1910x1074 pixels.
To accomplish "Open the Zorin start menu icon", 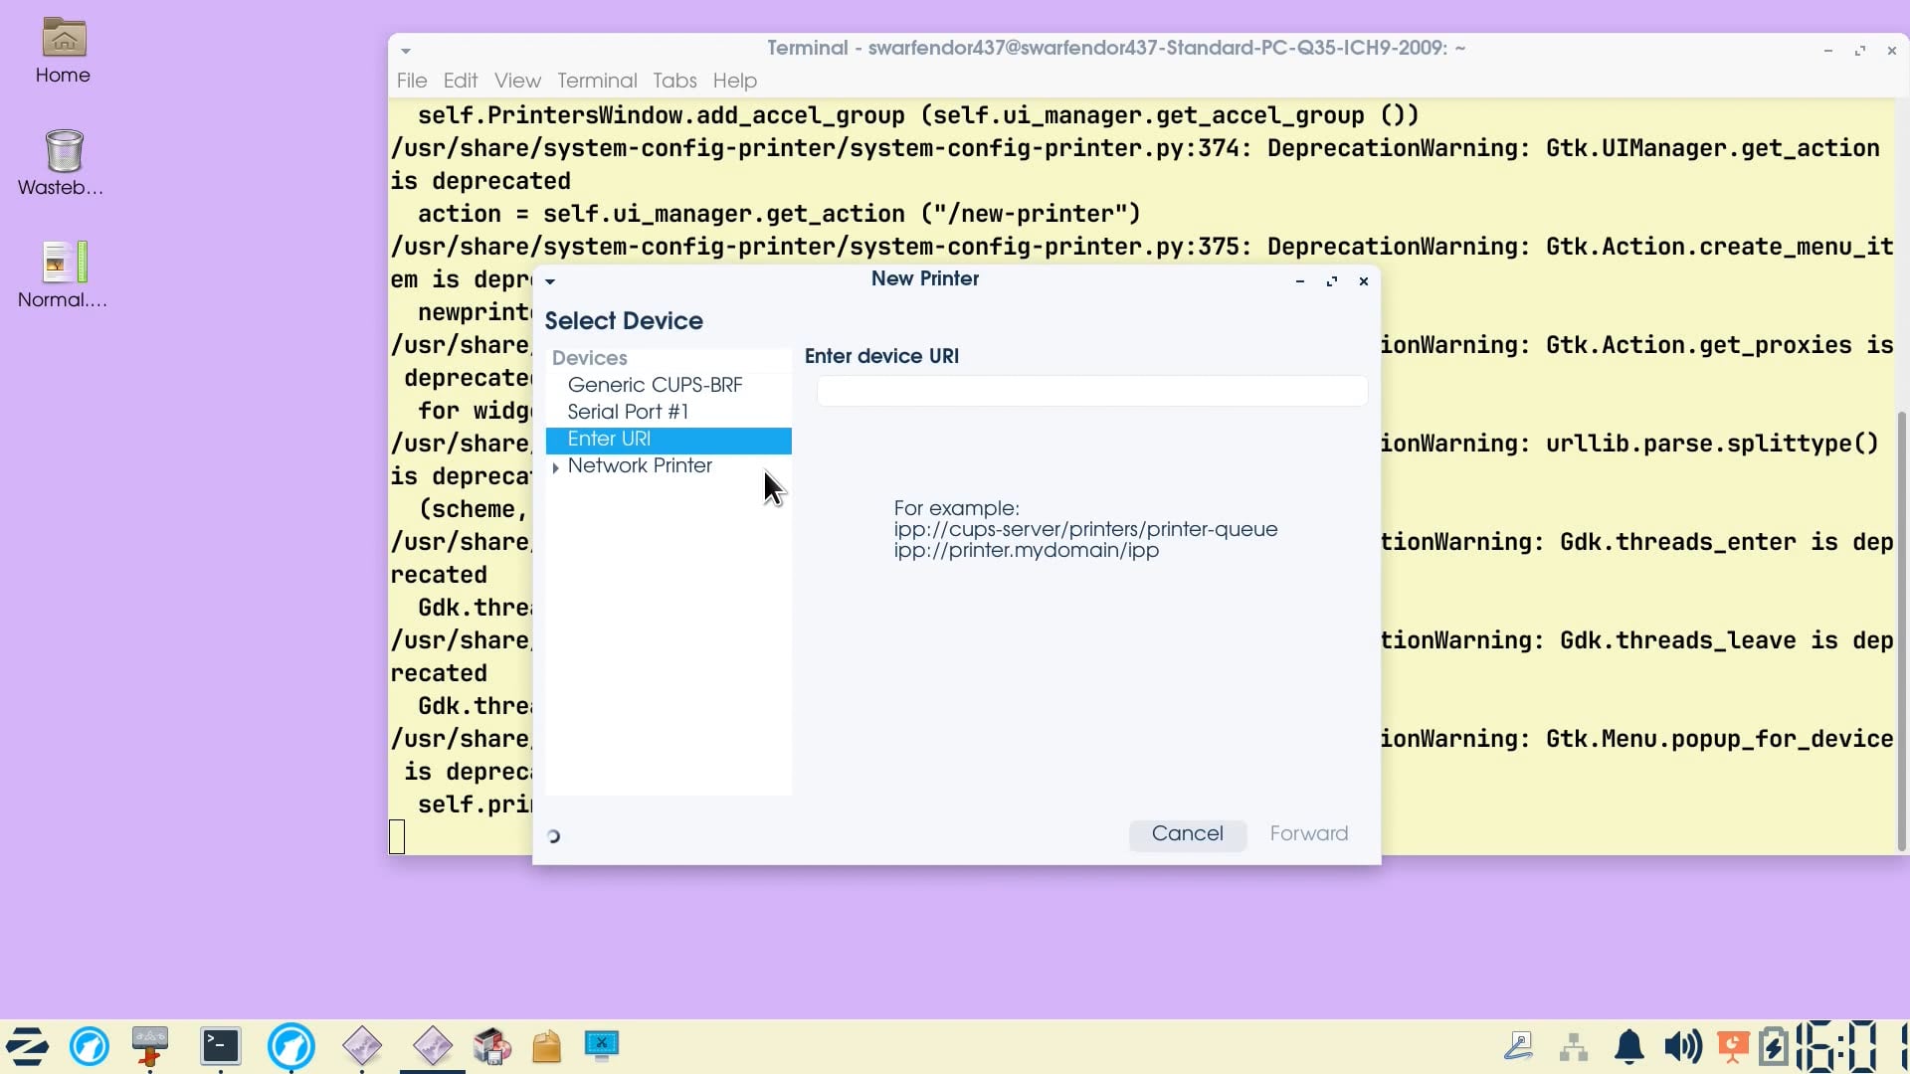I will tap(27, 1046).
